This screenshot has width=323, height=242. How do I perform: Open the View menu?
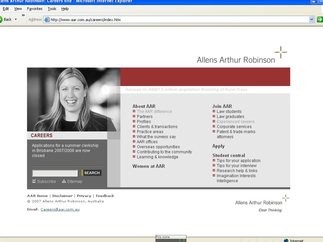[x=18, y=9]
